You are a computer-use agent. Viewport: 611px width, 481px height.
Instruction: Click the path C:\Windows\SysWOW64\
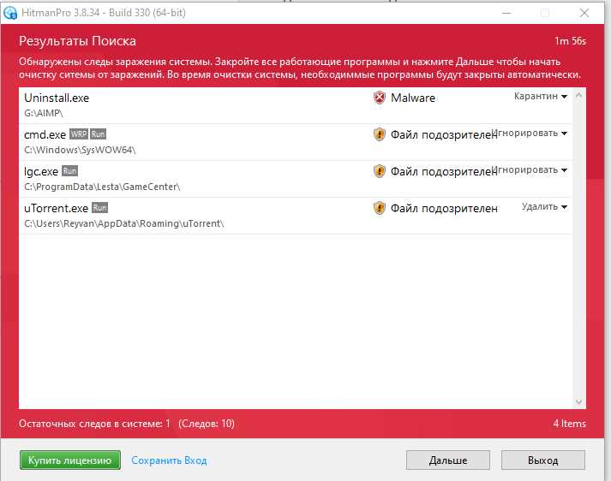80,150
